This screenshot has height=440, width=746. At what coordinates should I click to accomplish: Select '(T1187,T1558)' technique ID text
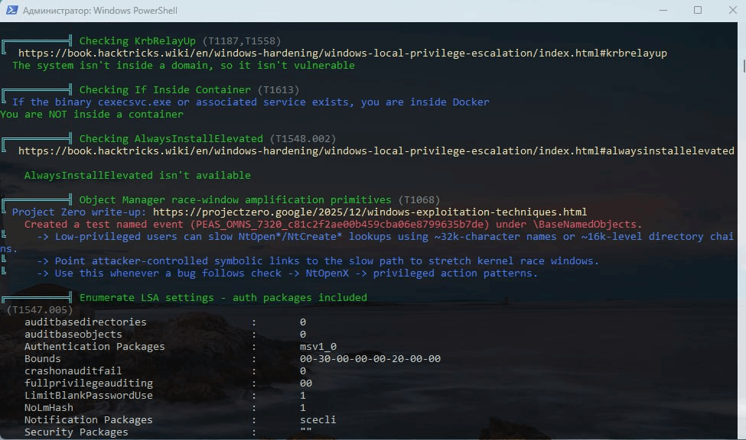pos(242,40)
